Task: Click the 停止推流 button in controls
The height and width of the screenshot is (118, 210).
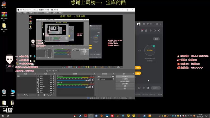Action: pos(125,77)
